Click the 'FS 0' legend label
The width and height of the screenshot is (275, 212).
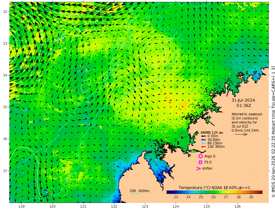pos(208,162)
